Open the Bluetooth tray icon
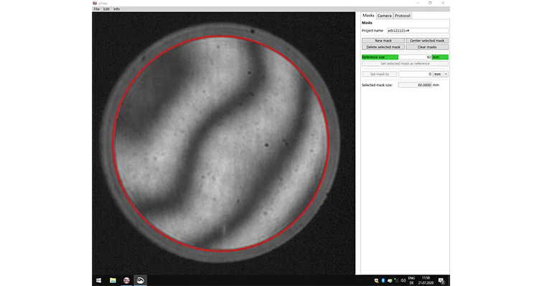The image size is (542, 286). 383,280
